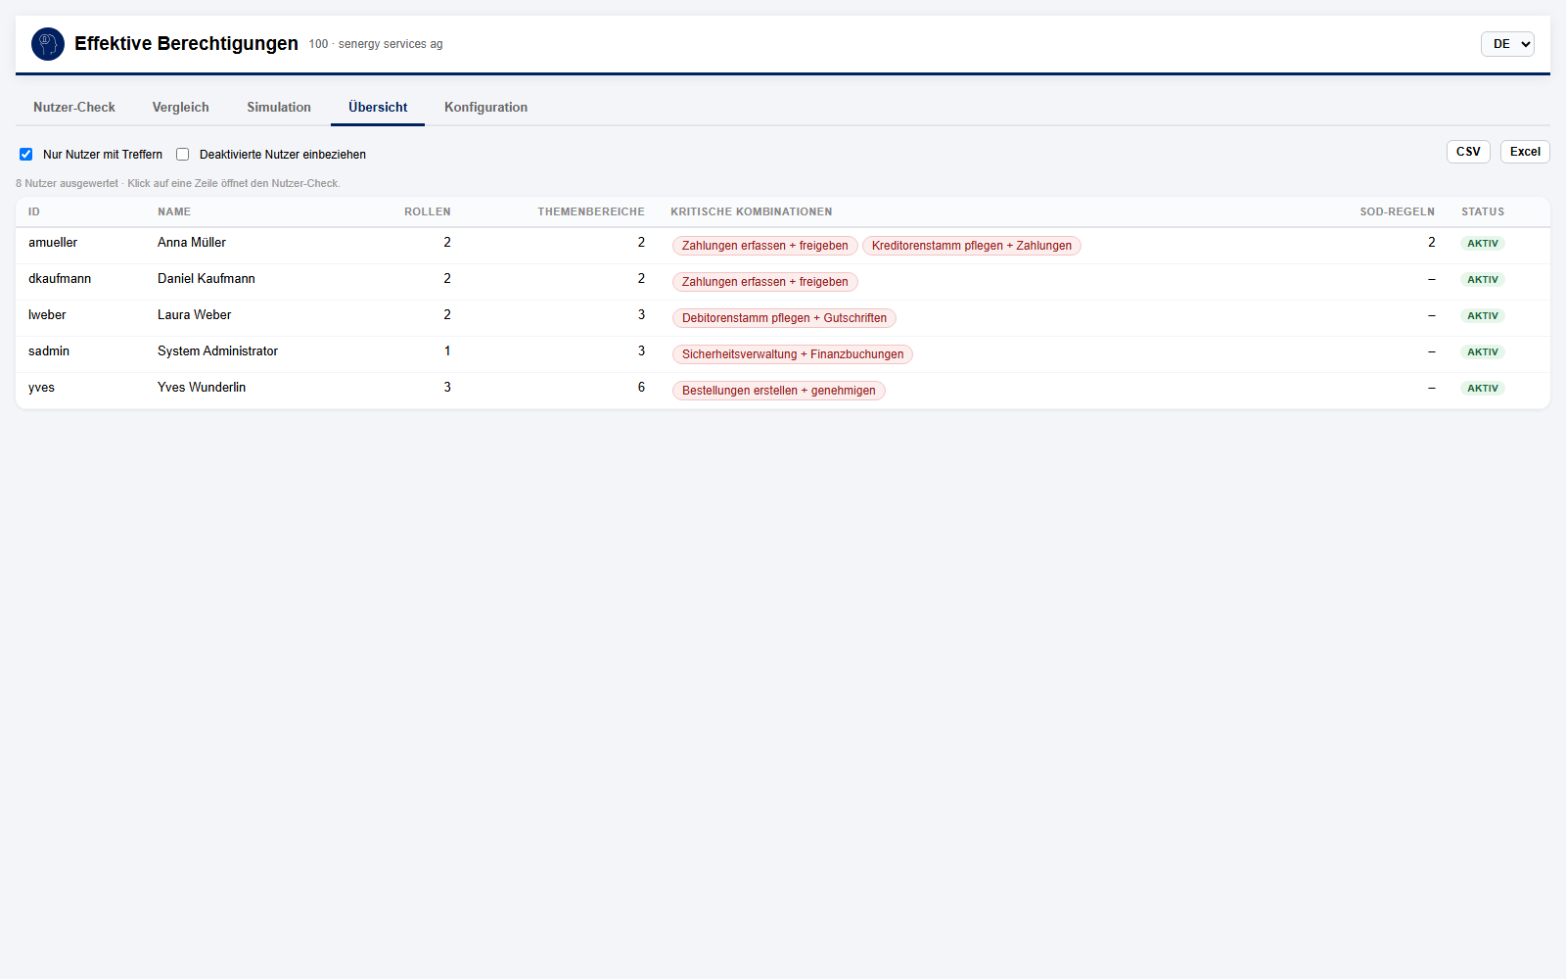The width and height of the screenshot is (1566, 979).
Task: Select the name Laura Weber
Action: [x=195, y=315]
